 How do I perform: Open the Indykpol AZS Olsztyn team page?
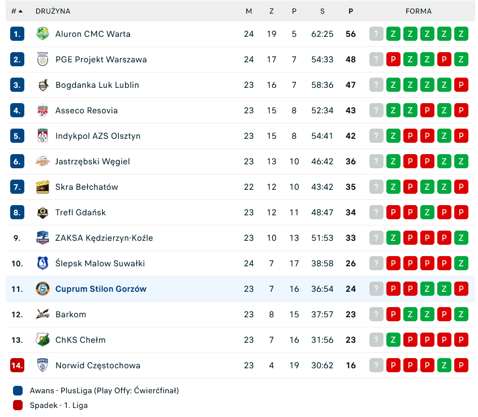point(98,136)
